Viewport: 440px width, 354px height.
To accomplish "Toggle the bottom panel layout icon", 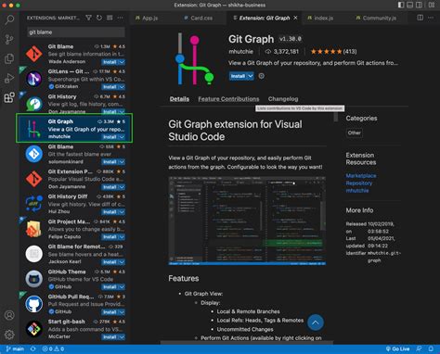I will 410,5.
